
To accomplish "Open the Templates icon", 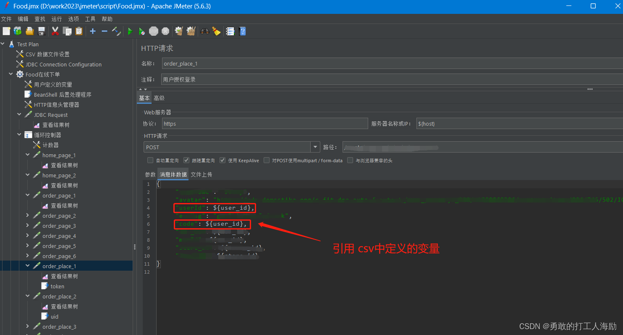I will [x=18, y=31].
